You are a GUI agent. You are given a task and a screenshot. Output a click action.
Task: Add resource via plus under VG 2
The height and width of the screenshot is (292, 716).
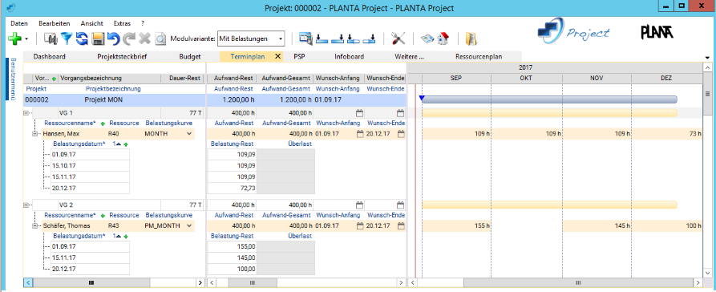(103, 216)
